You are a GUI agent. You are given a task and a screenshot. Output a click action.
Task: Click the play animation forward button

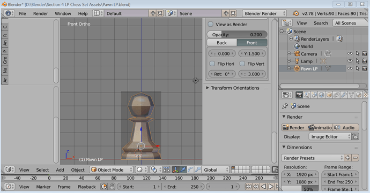tap(271, 187)
